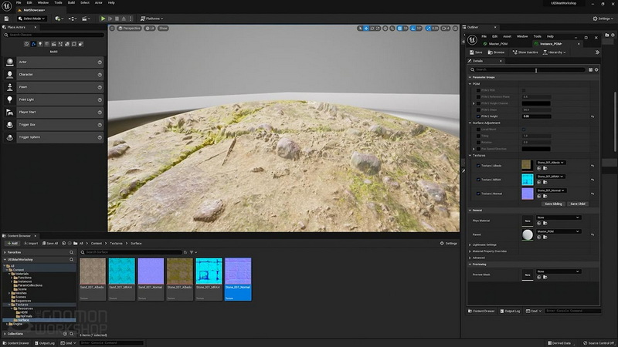Enable the Tiling override checkbox
Screen dimensions: 618x347
(x=478, y=136)
